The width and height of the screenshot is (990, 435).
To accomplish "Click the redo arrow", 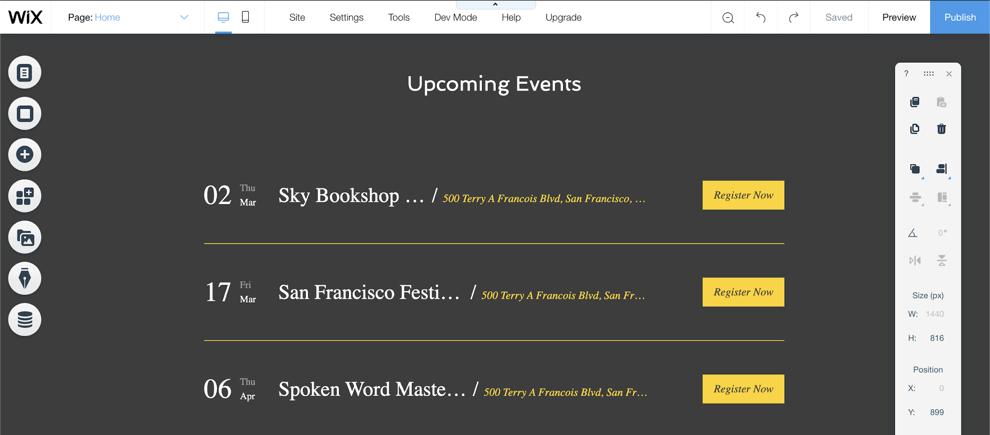I will [794, 17].
